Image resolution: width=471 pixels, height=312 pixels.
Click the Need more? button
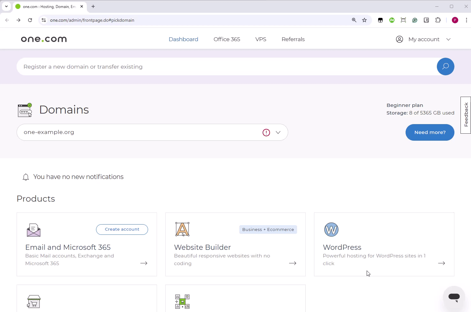[430, 132]
